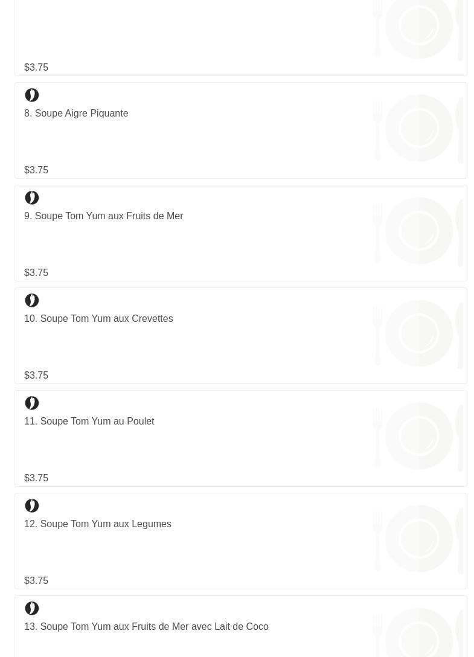
Task: Click placeholder photo for Tom Yum au Poulet
Action: pyautogui.click(x=418, y=437)
